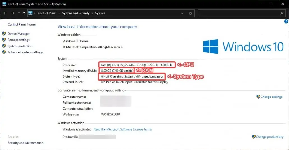This screenshot has width=289, height=150.
Task: Click the forward navigation arrow
Action: (x=13, y=13)
